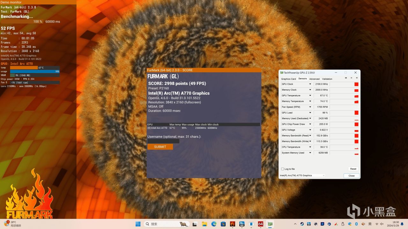Open Microsoft Store from the taskbar

pos(223,224)
